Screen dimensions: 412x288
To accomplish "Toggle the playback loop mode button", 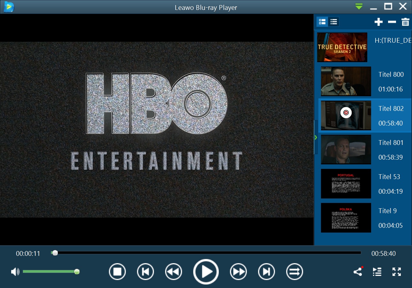I will (x=294, y=272).
